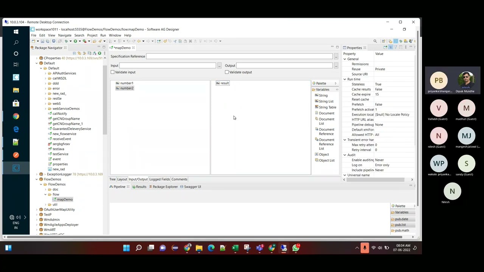Screen dimensions: 484x272
Task: Collapse the Run time property group
Action: pyautogui.click(x=344, y=79)
